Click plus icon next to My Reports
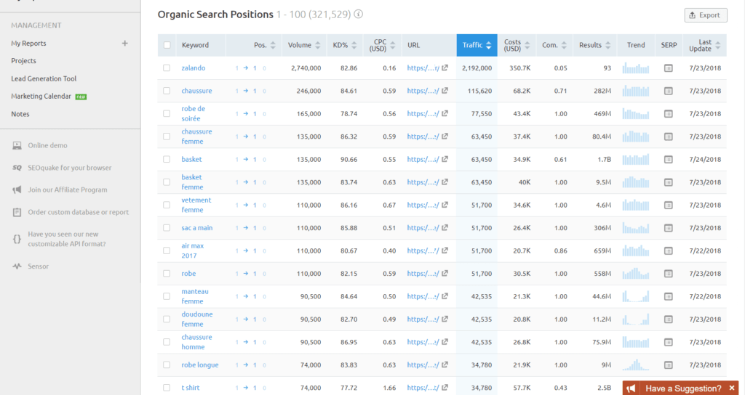The image size is (745, 395). click(x=124, y=44)
